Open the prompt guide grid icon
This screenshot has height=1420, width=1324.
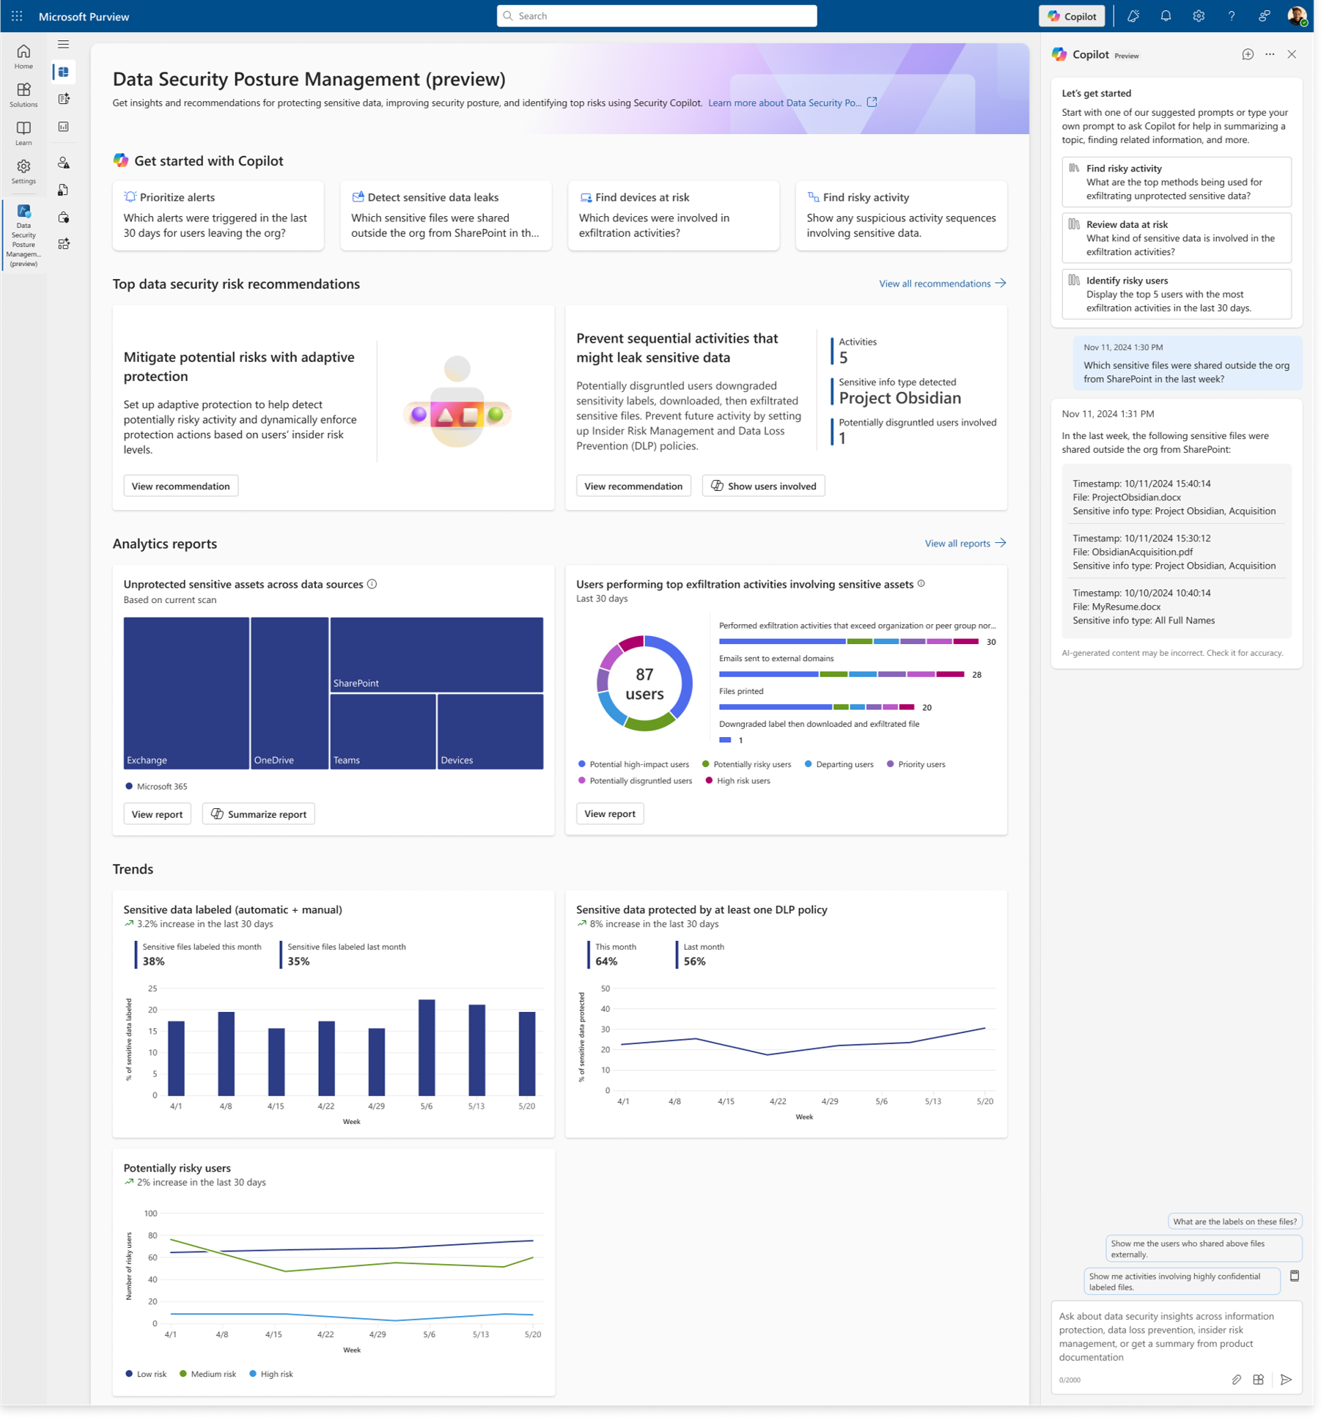(x=1259, y=1380)
